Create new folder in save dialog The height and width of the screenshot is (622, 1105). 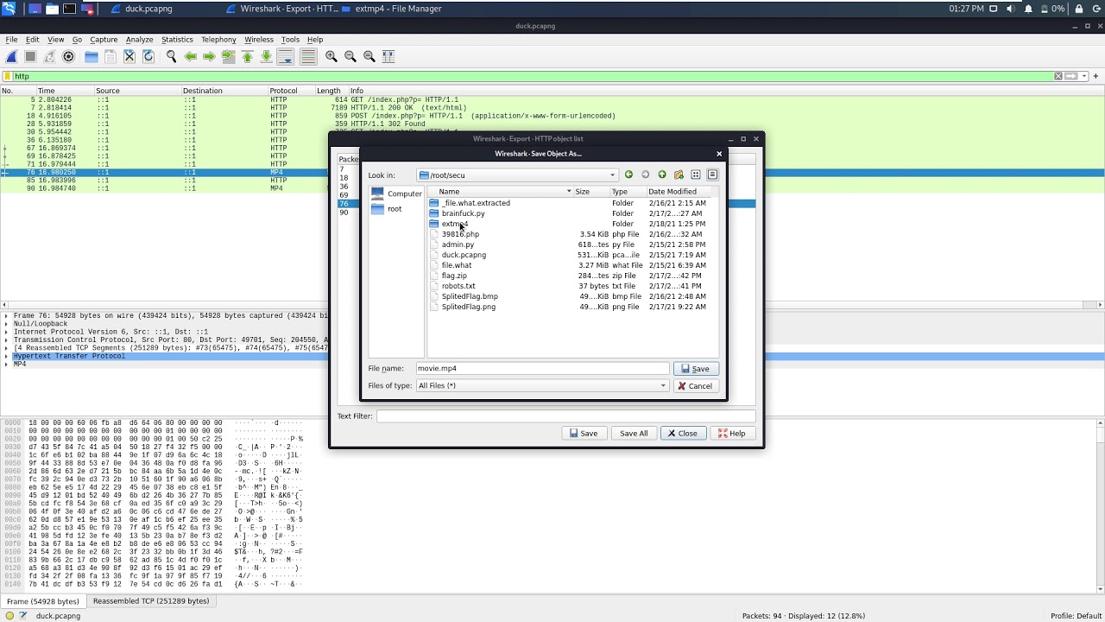point(679,175)
